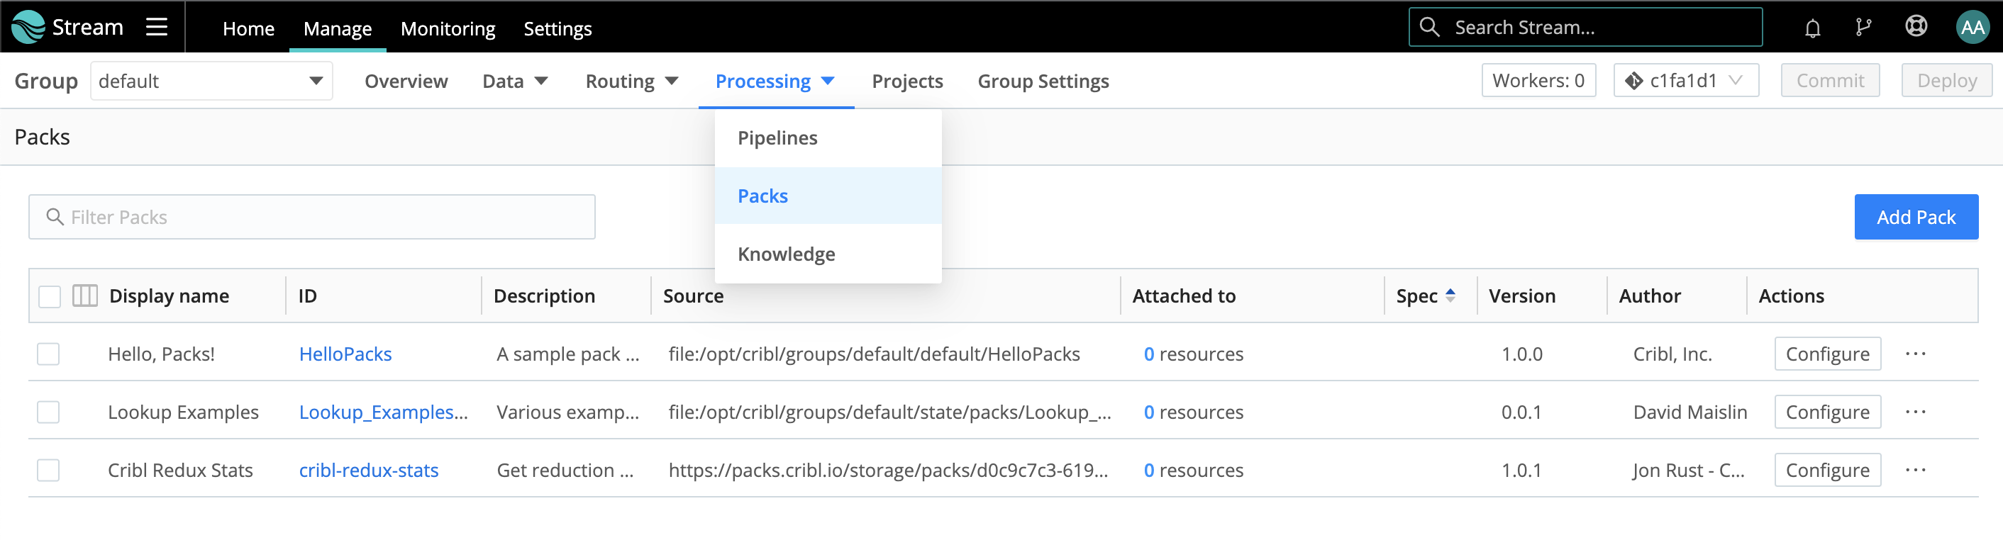Configure the Hello, Packs! pack

[1827, 354]
